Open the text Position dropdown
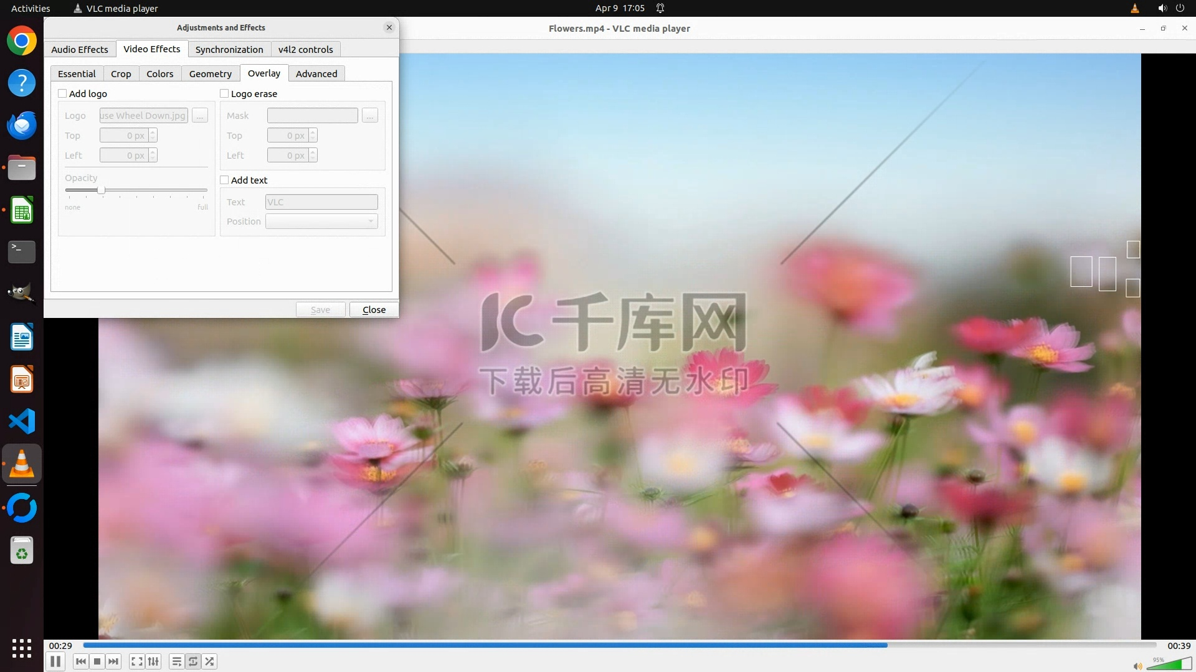1196x672 pixels. [x=321, y=222]
